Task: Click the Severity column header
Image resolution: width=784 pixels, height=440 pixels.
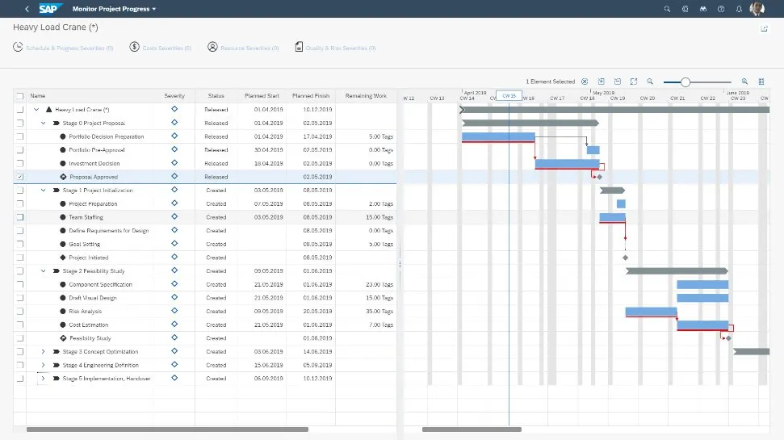Action: click(x=174, y=95)
